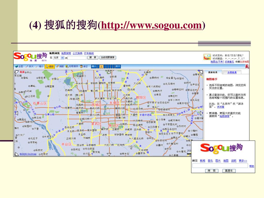Click the pan-down arrow at the map's bottom edge
Viewport: 264px width, 198px height.
pos(109,154)
